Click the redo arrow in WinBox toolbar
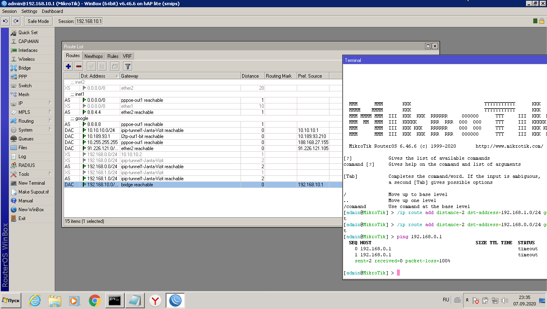The height and width of the screenshot is (309, 547). [x=16, y=21]
